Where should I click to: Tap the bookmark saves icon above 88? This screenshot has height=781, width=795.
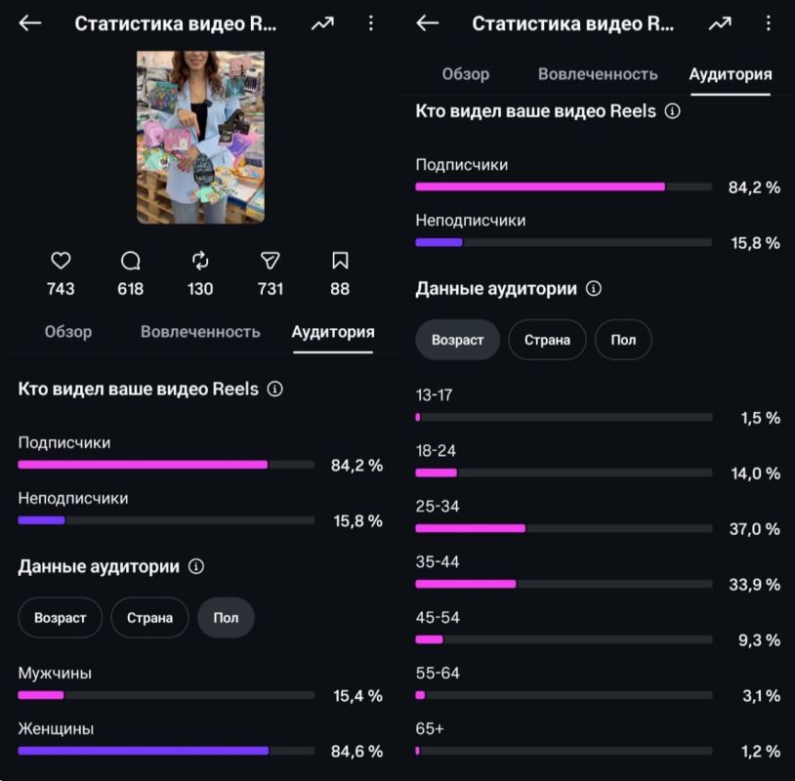(340, 261)
